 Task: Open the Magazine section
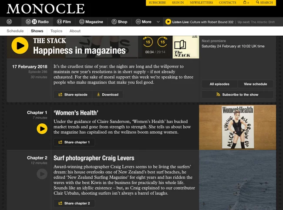click(91, 22)
